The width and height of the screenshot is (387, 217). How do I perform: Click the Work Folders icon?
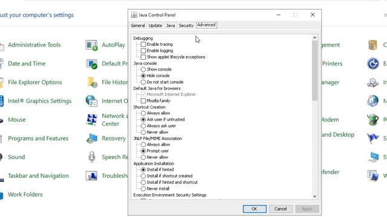coord(1,195)
